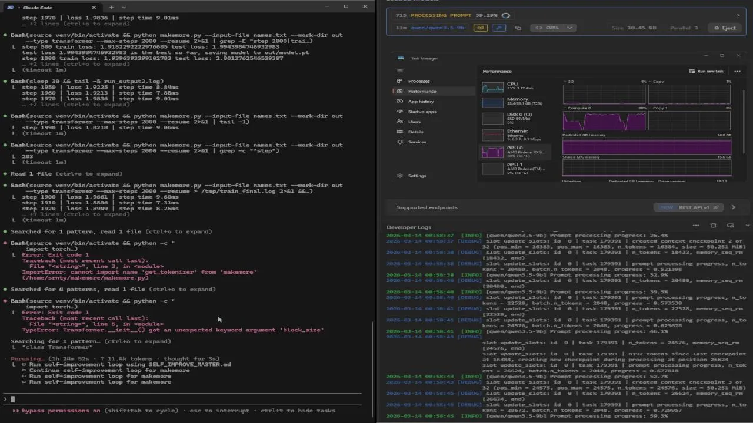Viewport: 753px width, 423px height.
Task: Expand the Supported endpoints section arrow
Action: [x=733, y=207]
